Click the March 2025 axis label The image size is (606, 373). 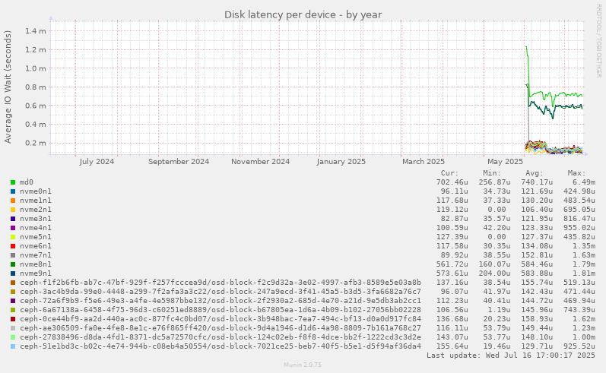pos(424,162)
